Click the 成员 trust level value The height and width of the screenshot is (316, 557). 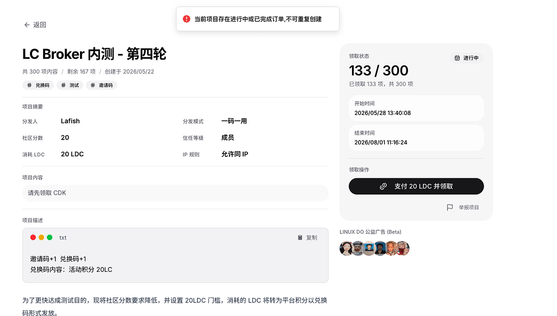(x=228, y=138)
